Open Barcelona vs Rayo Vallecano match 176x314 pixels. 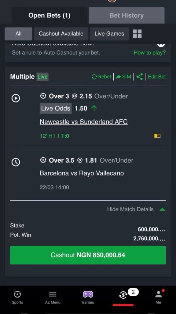(x=82, y=173)
